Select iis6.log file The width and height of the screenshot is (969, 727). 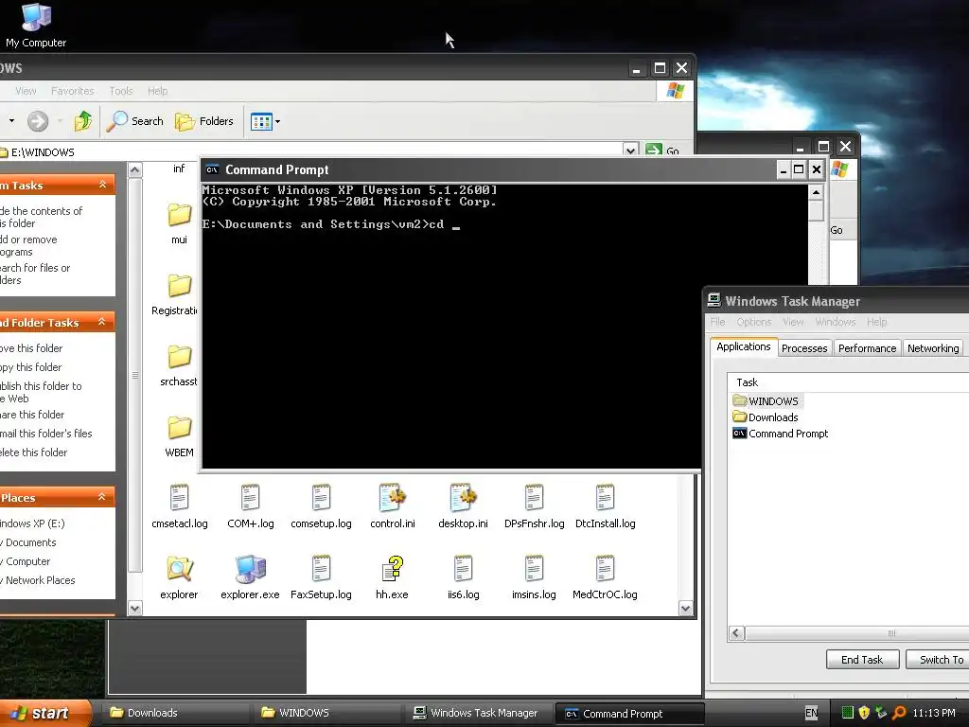pyautogui.click(x=463, y=578)
